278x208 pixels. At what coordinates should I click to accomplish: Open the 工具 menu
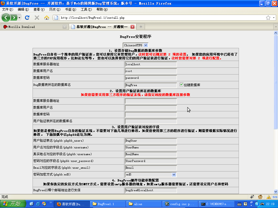coord(86,9)
